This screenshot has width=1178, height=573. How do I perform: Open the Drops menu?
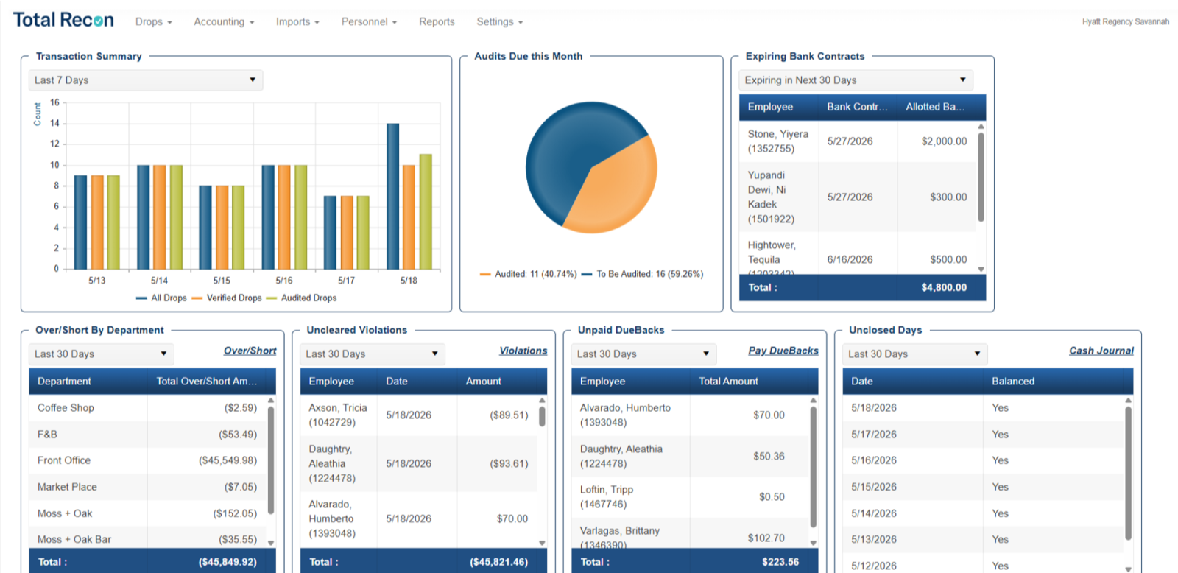pyautogui.click(x=153, y=22)
